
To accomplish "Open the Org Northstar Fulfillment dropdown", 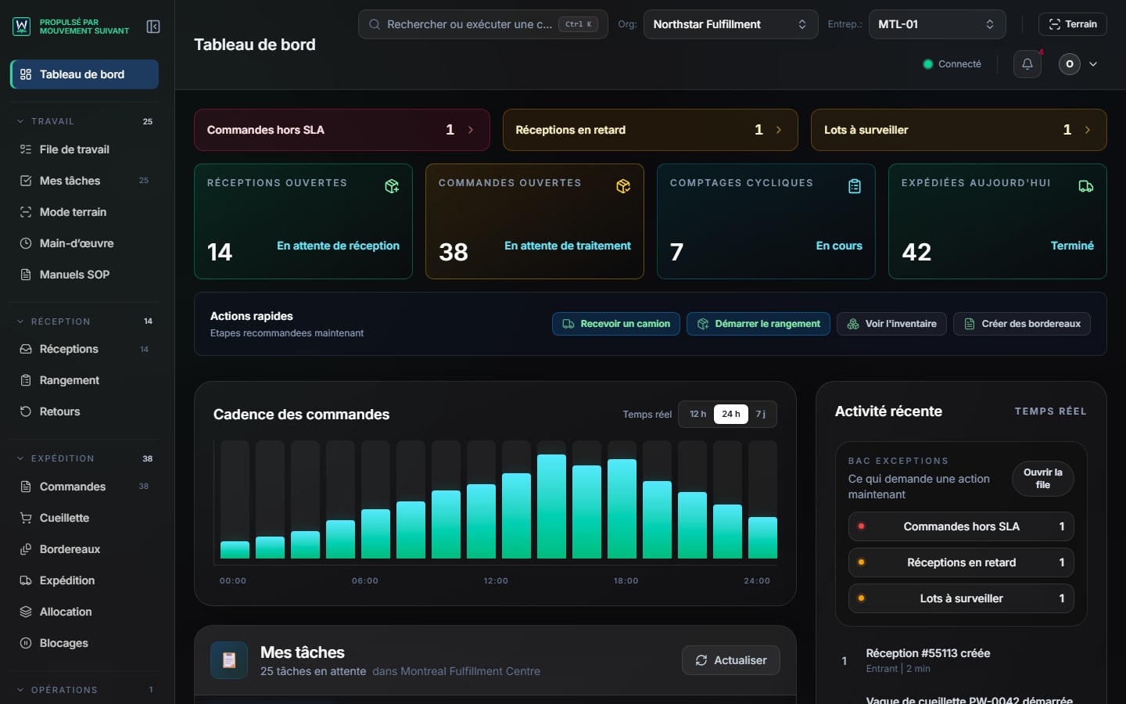I will [730, 24].
